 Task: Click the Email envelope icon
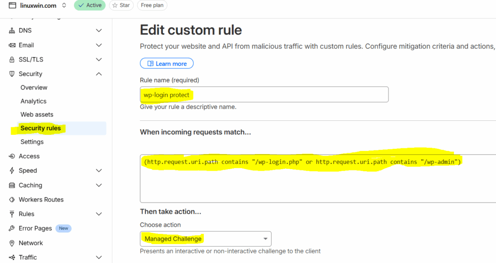point(12,45)
